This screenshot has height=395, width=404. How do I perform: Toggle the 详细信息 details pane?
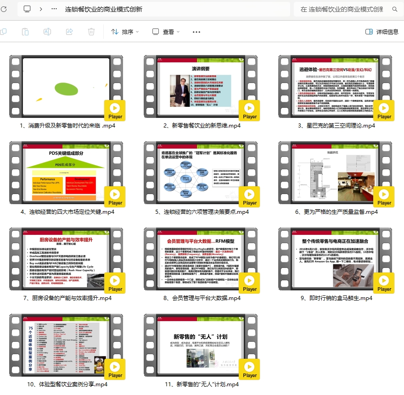382,32
